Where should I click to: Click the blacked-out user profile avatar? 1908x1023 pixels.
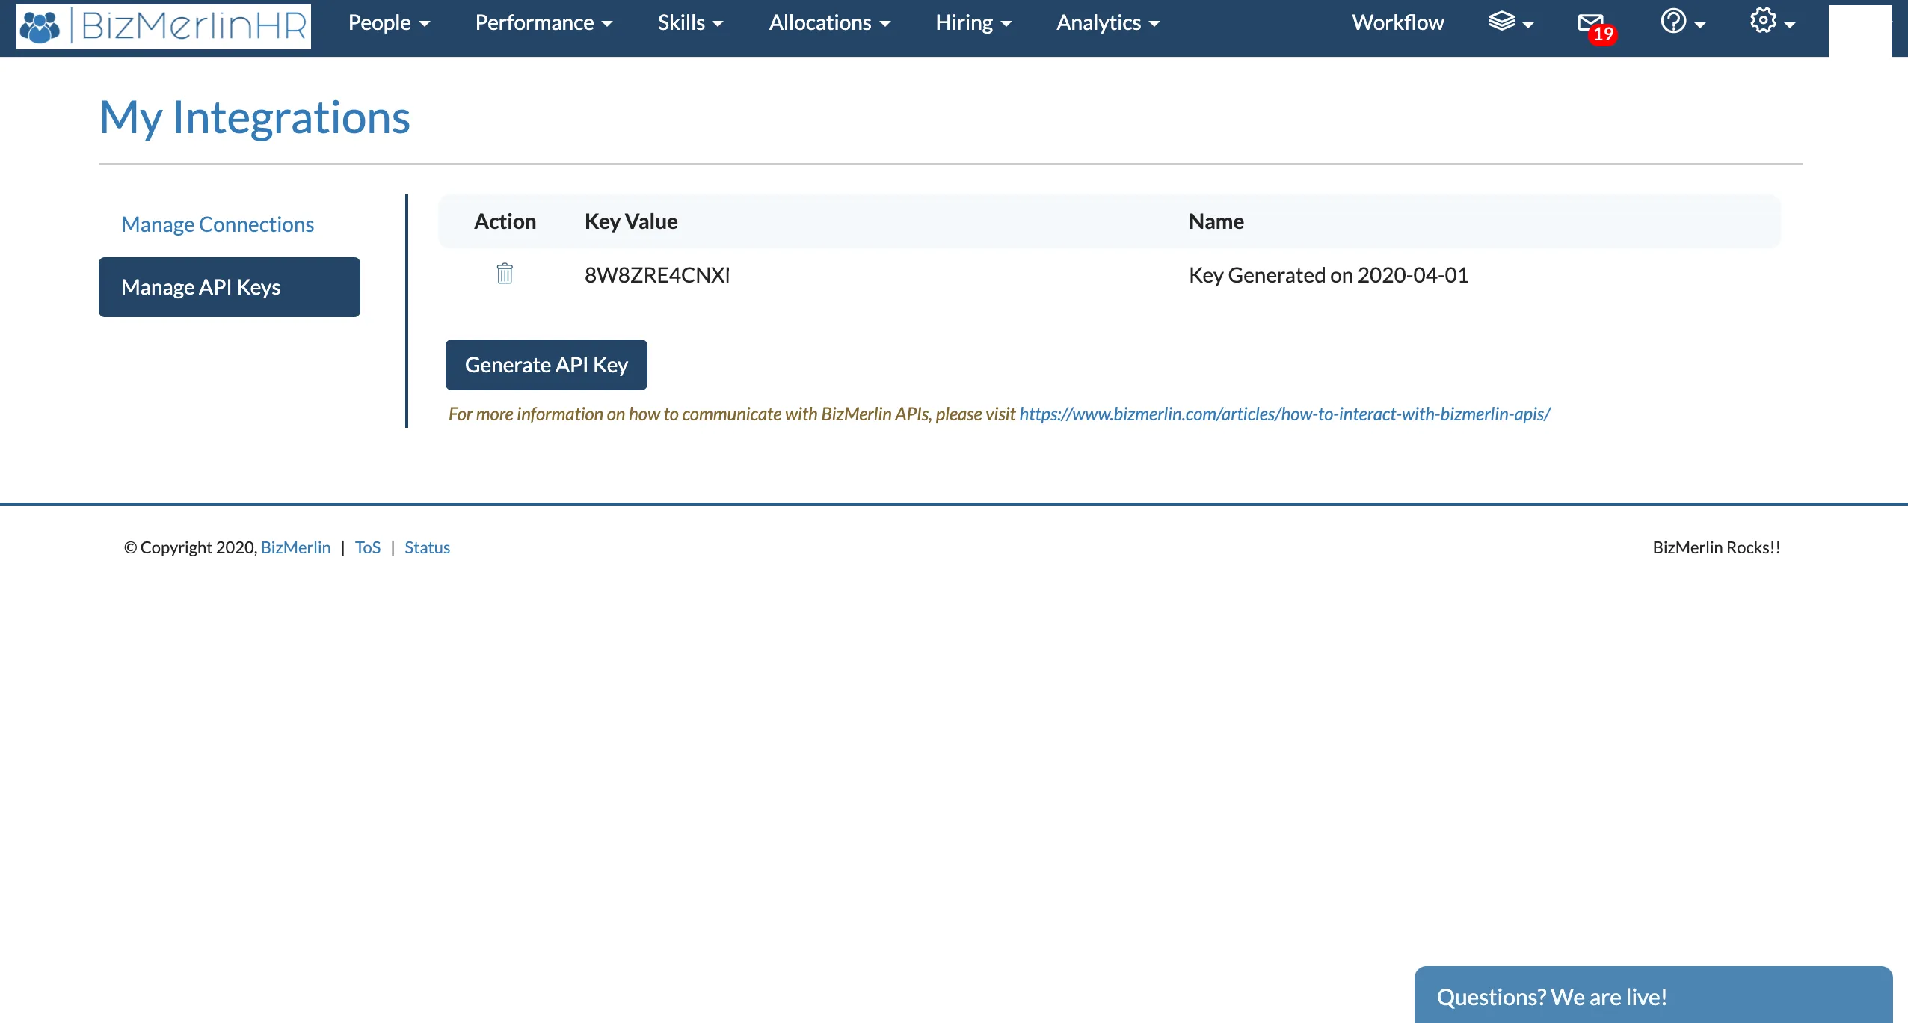1859,30
